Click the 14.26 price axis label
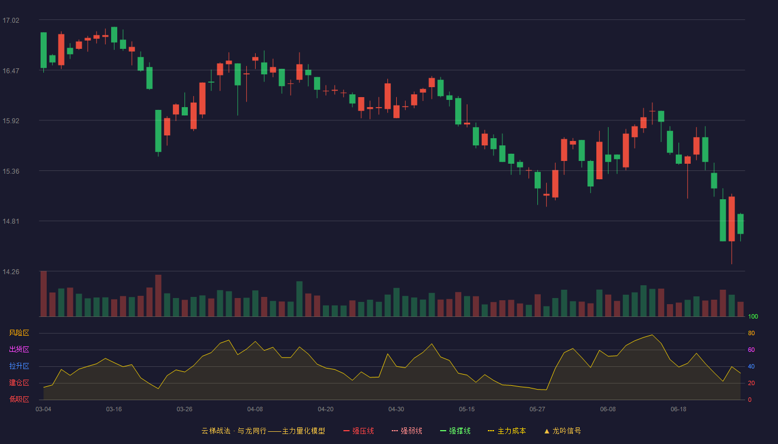The width and height of the screenshot is (778, 444). coord(11,271)
